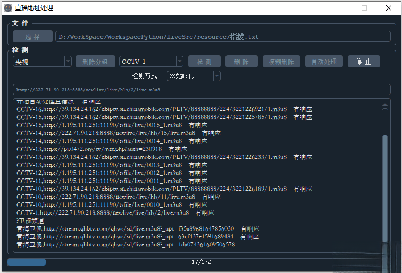Click the 模糊删除 button
Viewport: 402px width, 273px height.
click(x=281, y=62)
